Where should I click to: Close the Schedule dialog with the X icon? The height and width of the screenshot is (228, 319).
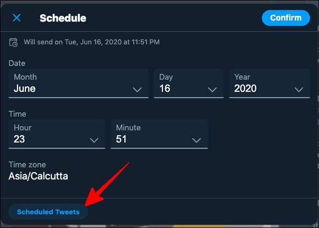coord(17,18)
